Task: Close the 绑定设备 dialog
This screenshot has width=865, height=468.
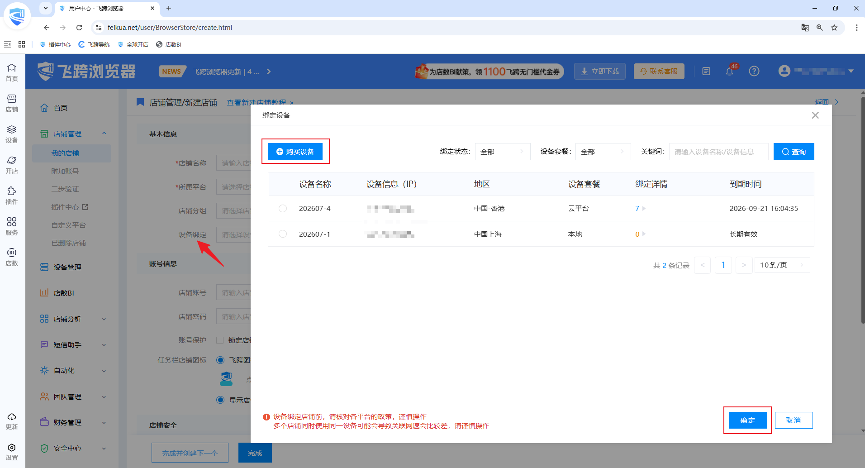Action: click(815, 115)
